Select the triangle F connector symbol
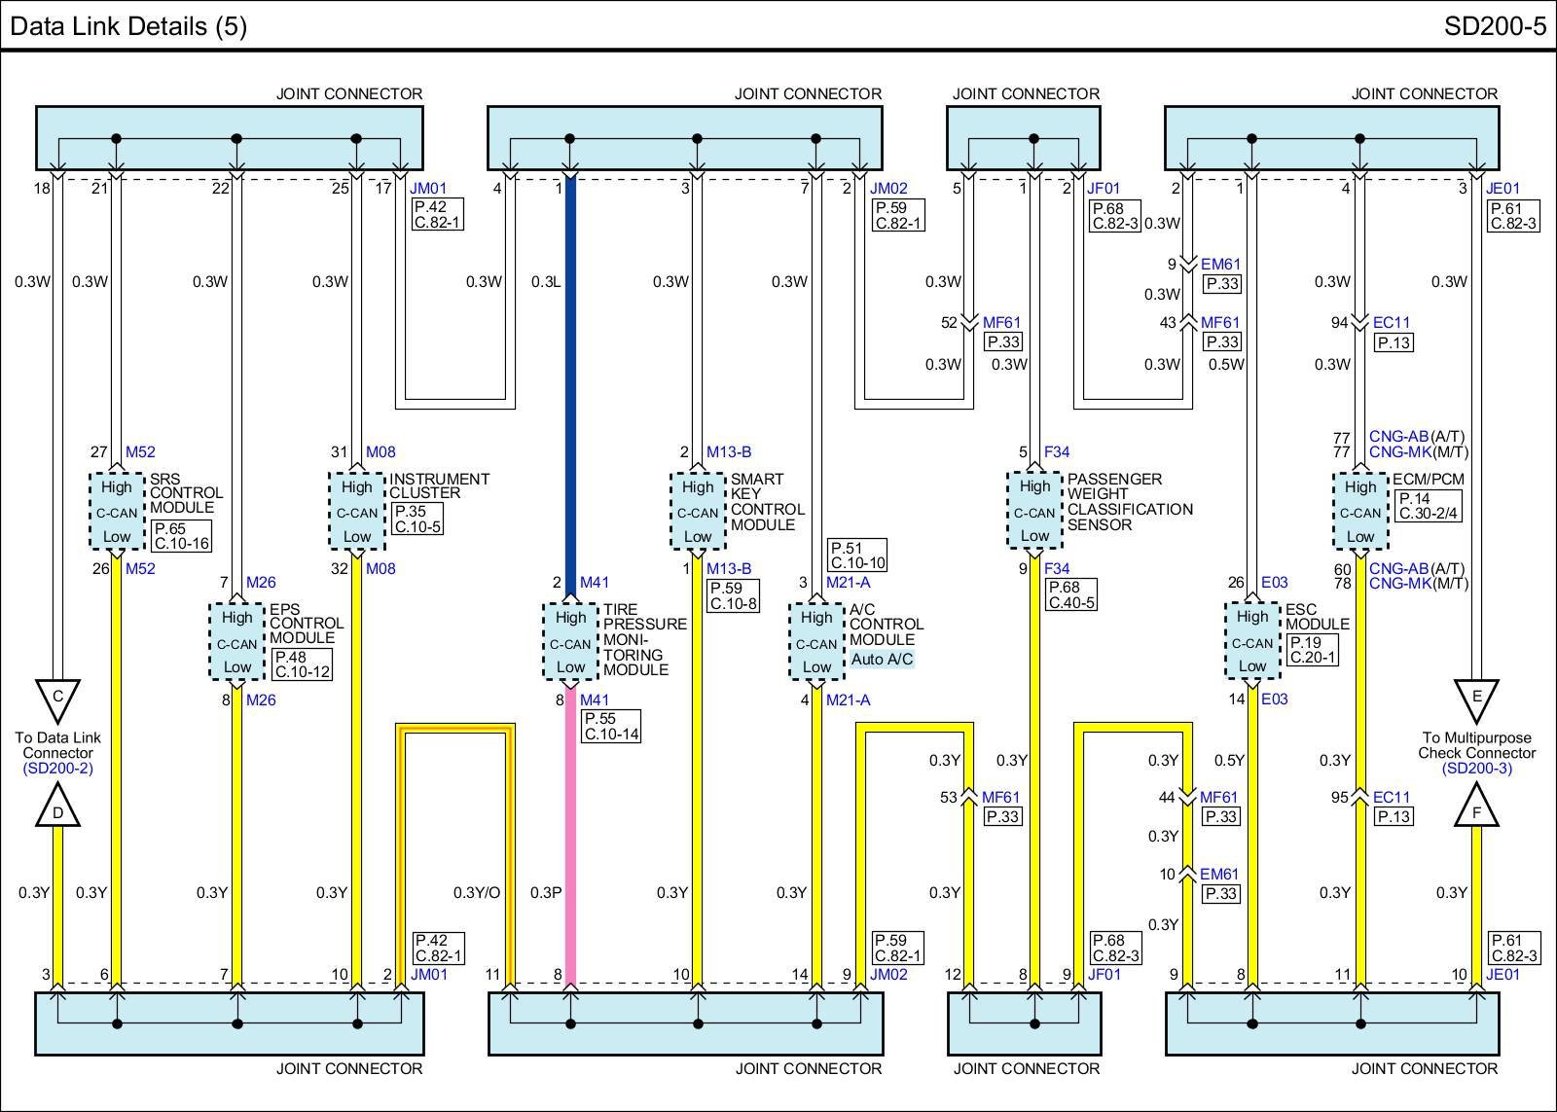Viewport: 1557px width, 1112px height. [1476, 809]
